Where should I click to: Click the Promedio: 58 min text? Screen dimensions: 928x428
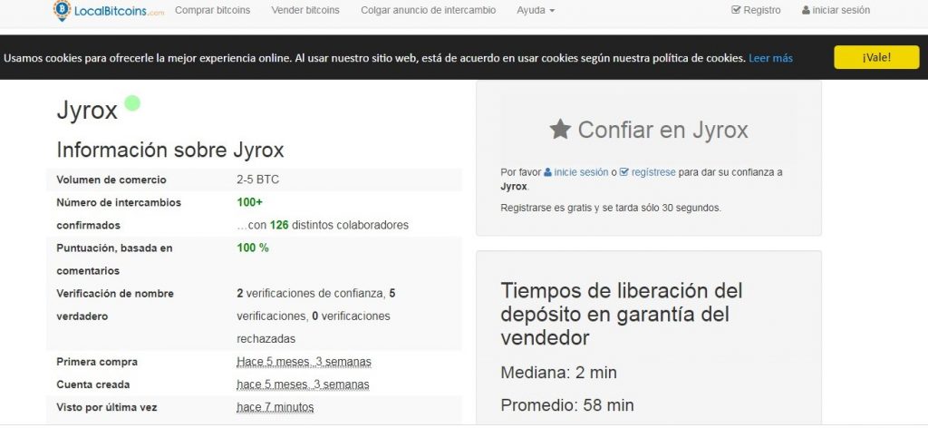coord(567,405)
